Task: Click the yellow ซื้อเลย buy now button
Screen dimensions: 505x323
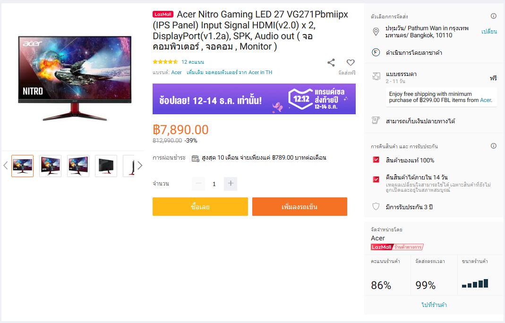Action: pos(200,206)
